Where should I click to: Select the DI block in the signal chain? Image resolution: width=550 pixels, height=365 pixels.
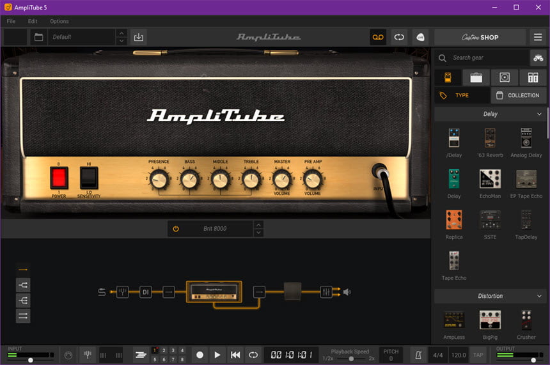[x=146, y=291]
